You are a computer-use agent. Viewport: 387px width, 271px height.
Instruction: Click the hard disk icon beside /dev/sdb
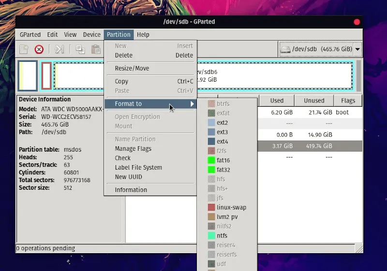coord(286,49)
